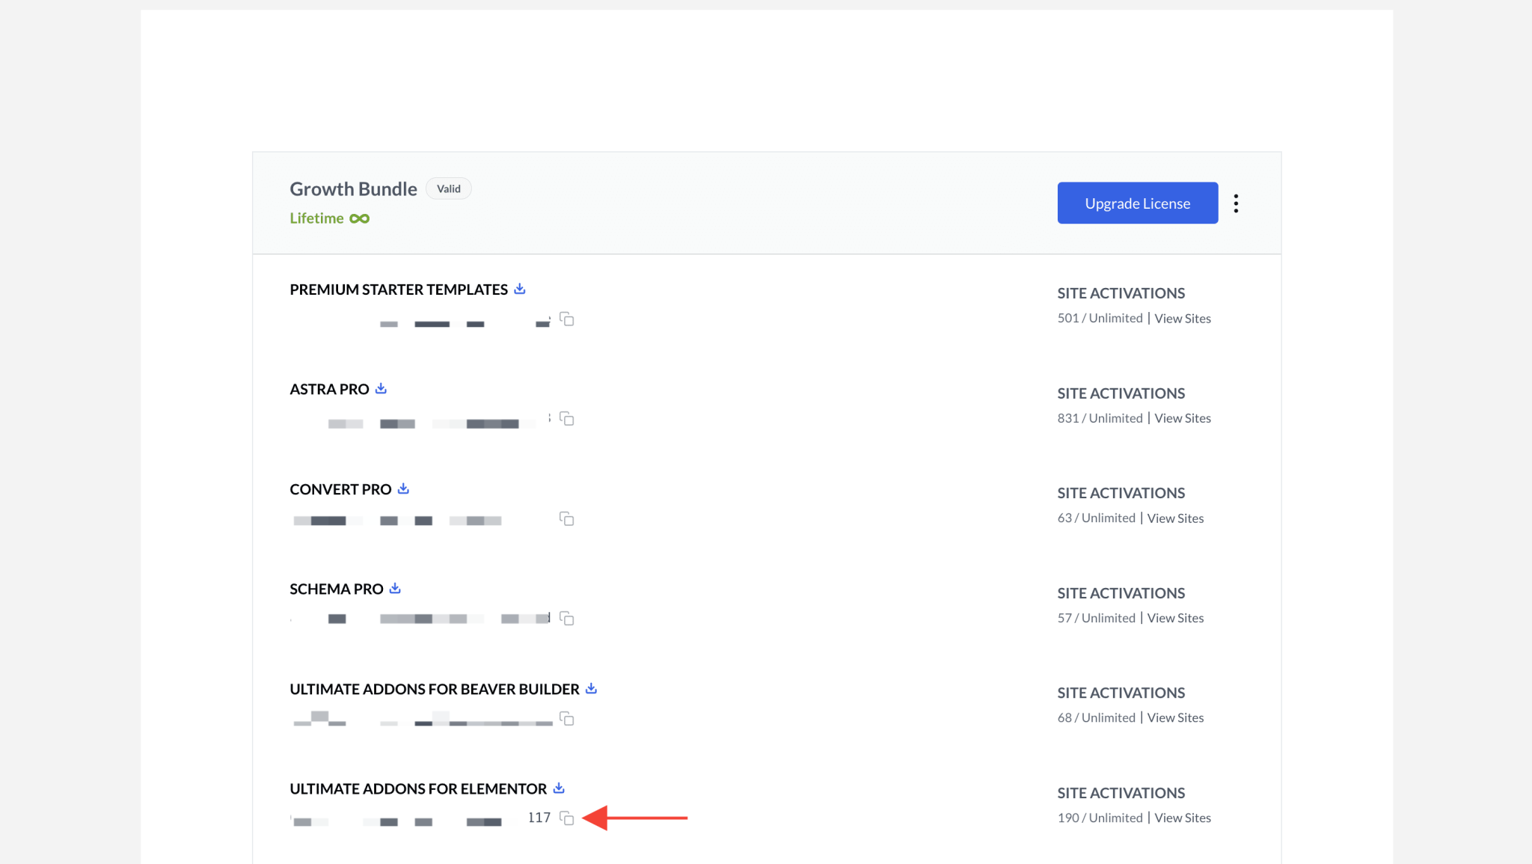View sites activated with Schema Pro
This screenshot has width=1532, height=864.
coord(1175,617)
